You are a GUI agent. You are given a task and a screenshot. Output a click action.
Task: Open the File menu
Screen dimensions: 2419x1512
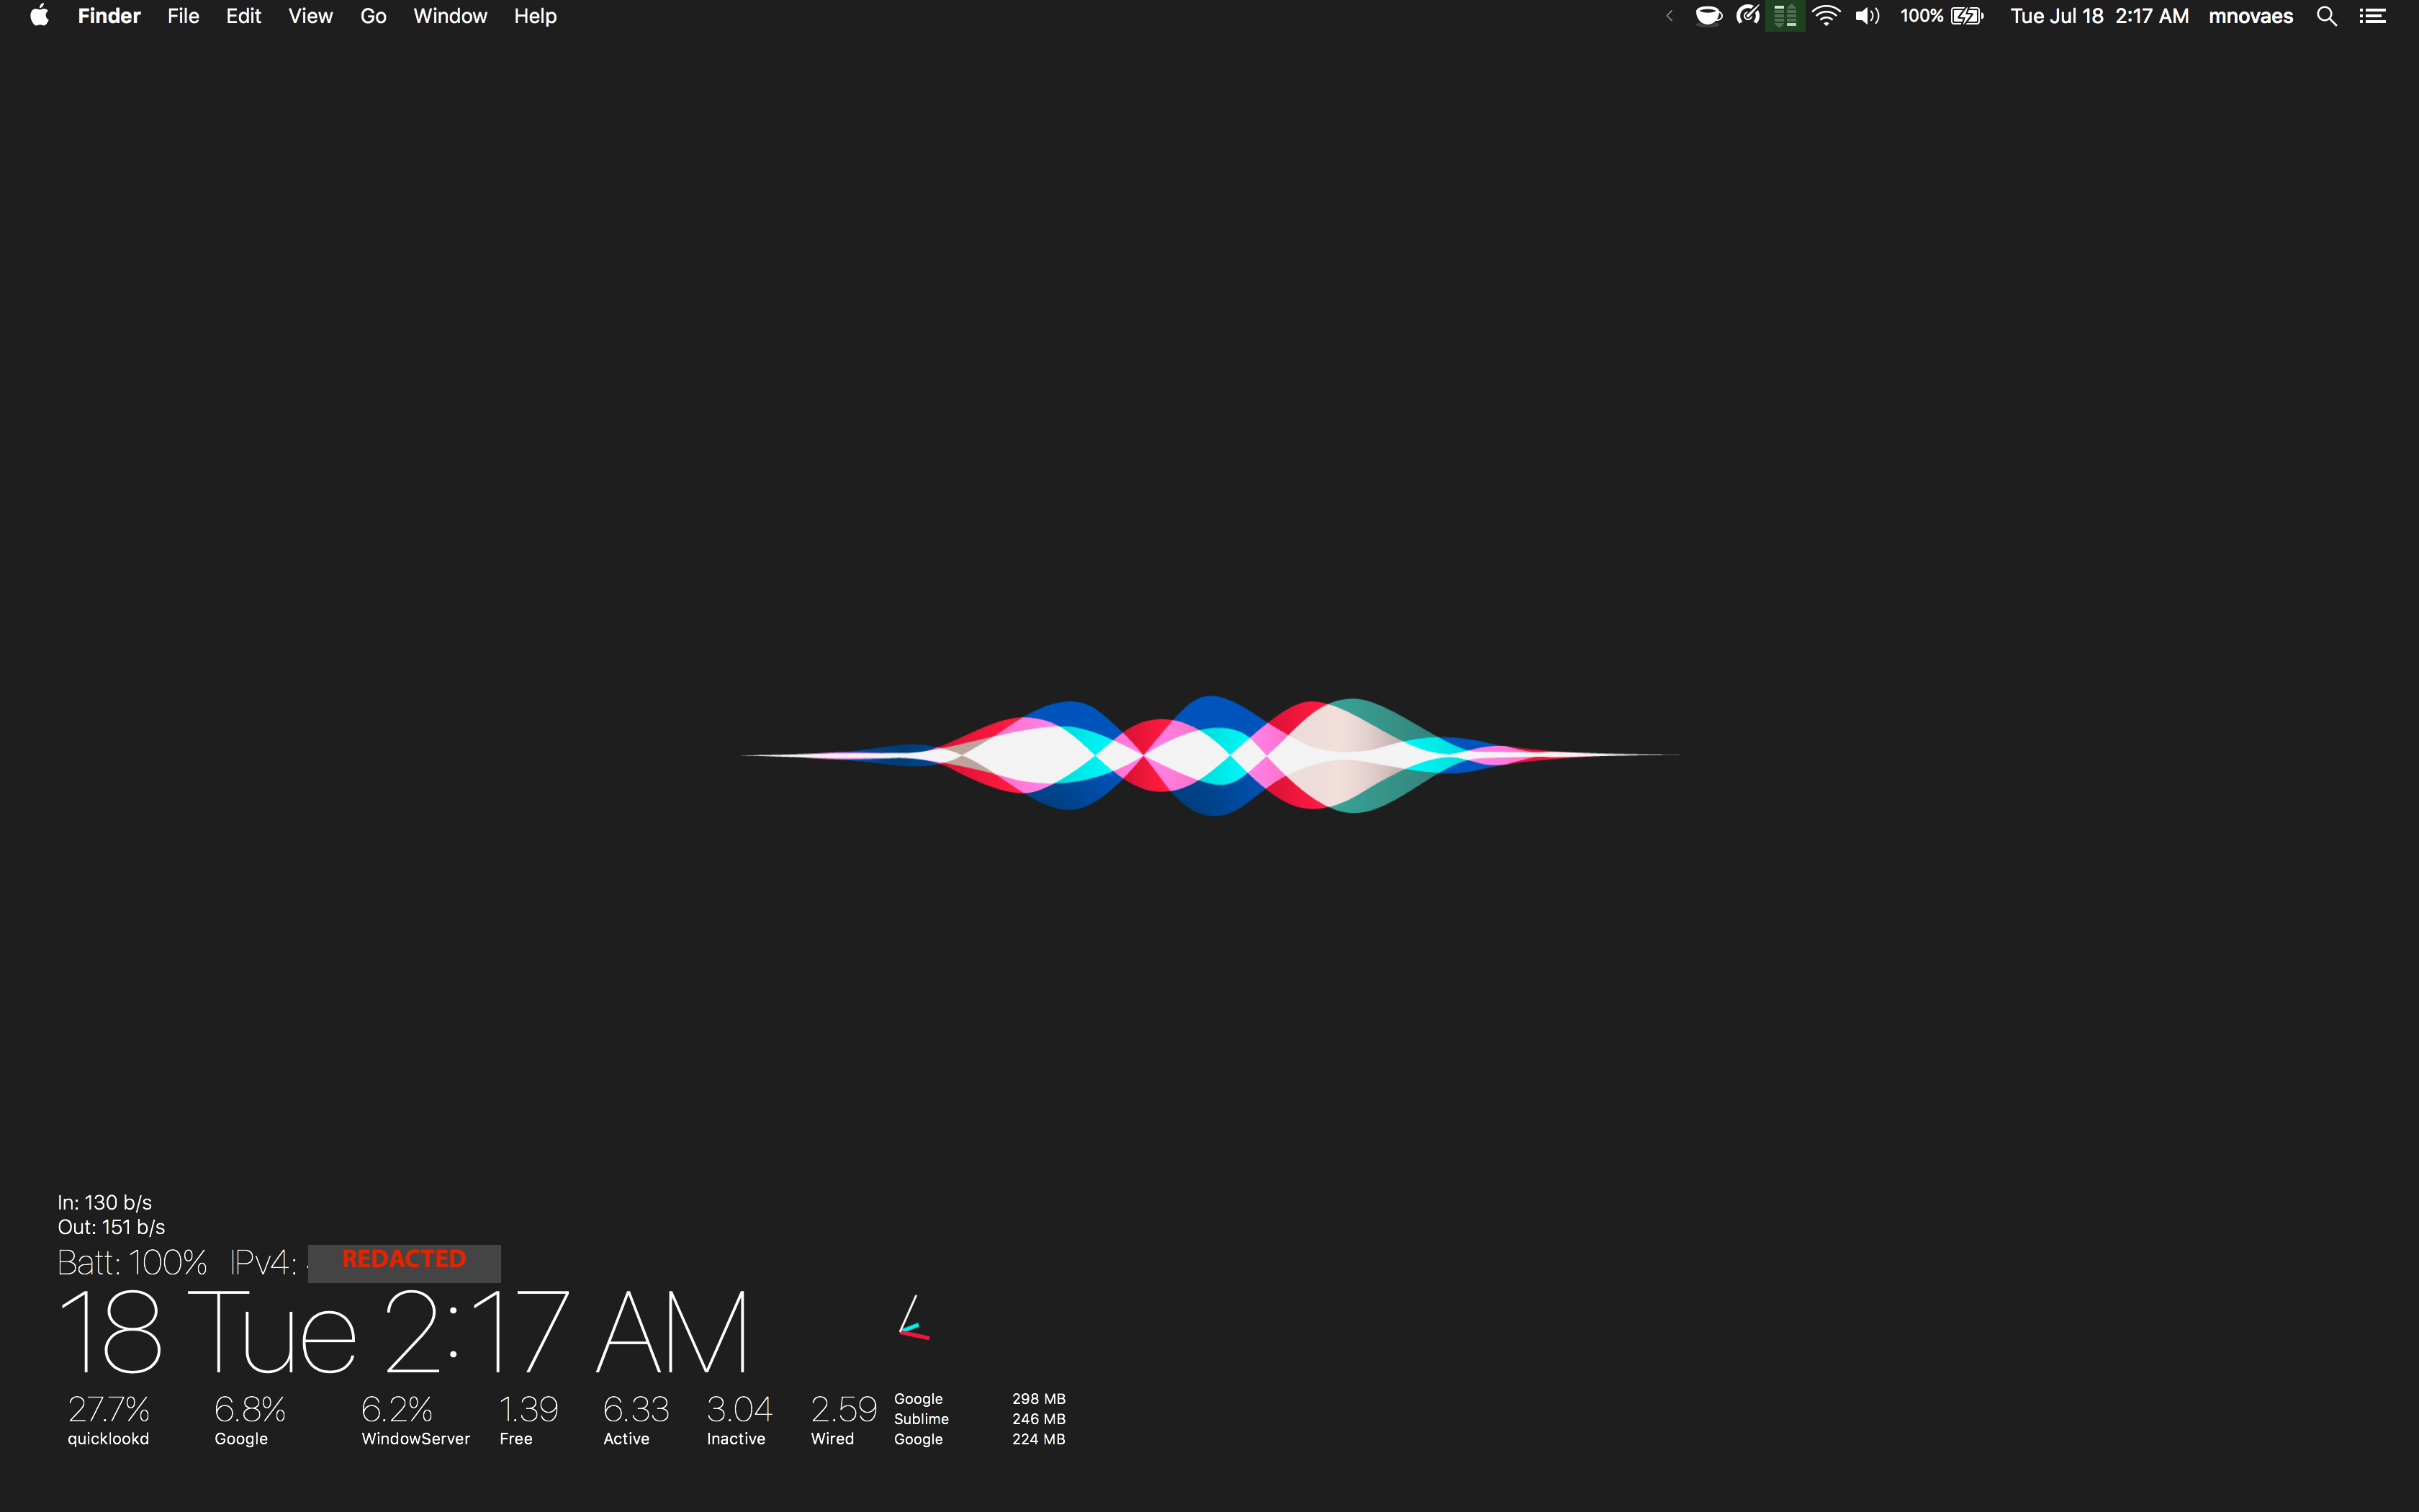point(183,16)
